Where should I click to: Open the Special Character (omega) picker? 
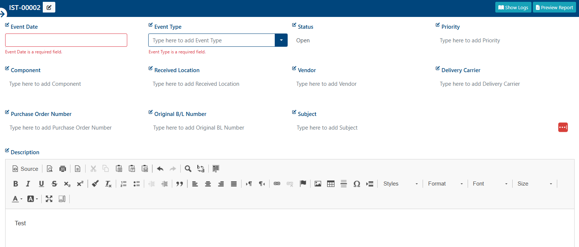357,184
